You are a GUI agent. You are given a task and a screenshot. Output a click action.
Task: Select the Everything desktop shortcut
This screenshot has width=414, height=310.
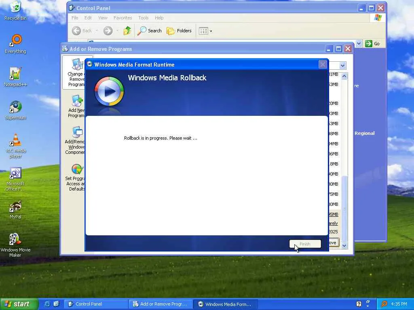15,44
